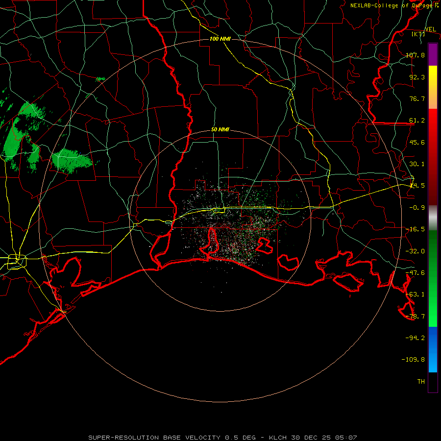Viewport: 441px width, 441px height.
Task: Click the 100 NMI range ring label
Action: (220, 39)
